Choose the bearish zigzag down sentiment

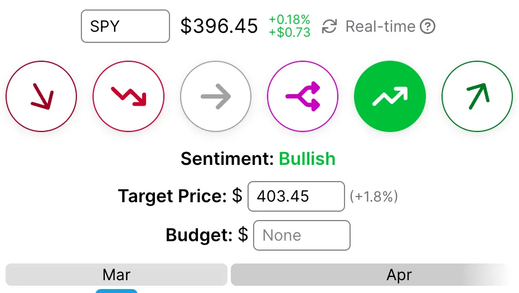click(x=129, y=97)
